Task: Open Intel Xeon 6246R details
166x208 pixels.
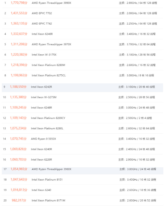Action: (42, 34)
